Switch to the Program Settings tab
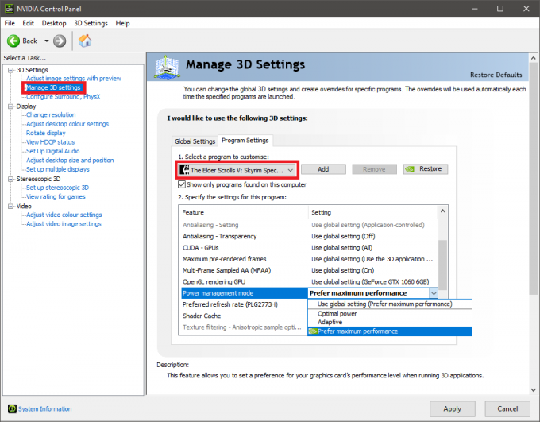 tap(245, 141)
